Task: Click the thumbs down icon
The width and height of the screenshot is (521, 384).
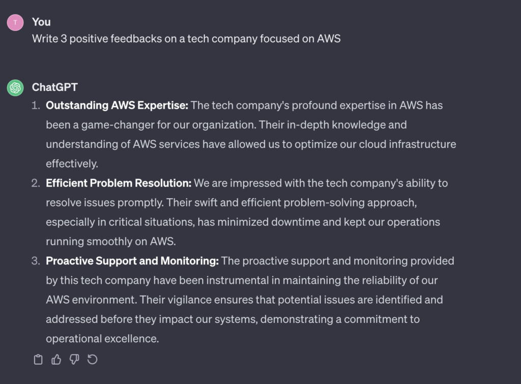Action: click(x=74, y=360)
